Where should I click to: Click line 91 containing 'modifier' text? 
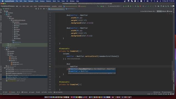click(74, 67)
